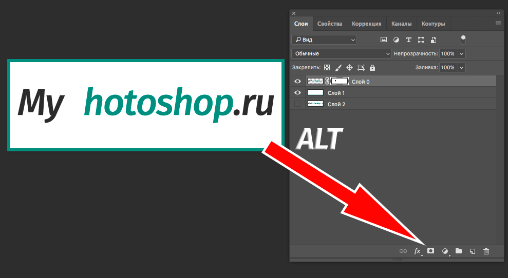Open the Вид filter type dropdown

pos(324,39)
